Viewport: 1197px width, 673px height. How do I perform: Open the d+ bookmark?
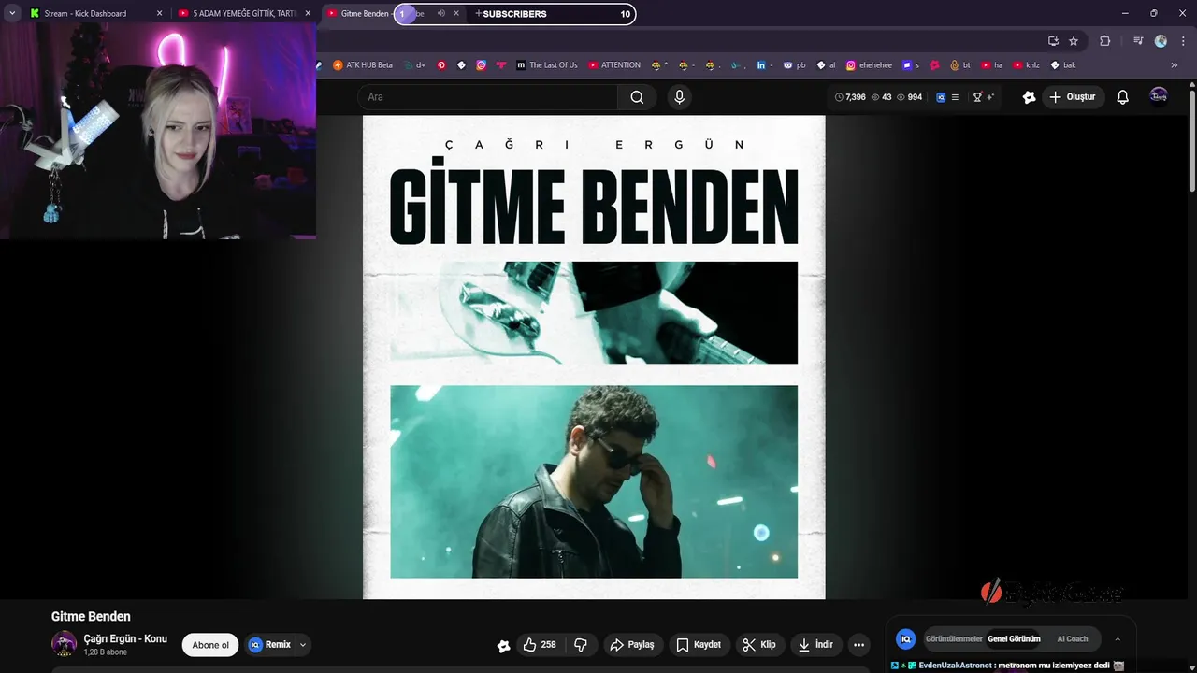[x=414, y=65]
